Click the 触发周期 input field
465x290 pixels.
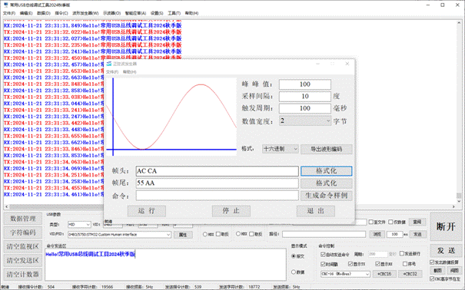305,108
